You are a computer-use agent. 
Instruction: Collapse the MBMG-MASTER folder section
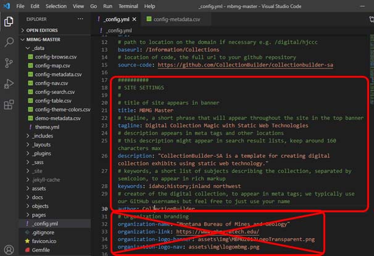point(44,38)
